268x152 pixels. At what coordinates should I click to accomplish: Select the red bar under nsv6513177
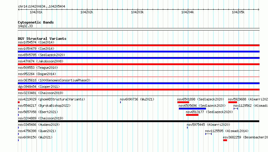pos(192,115)
